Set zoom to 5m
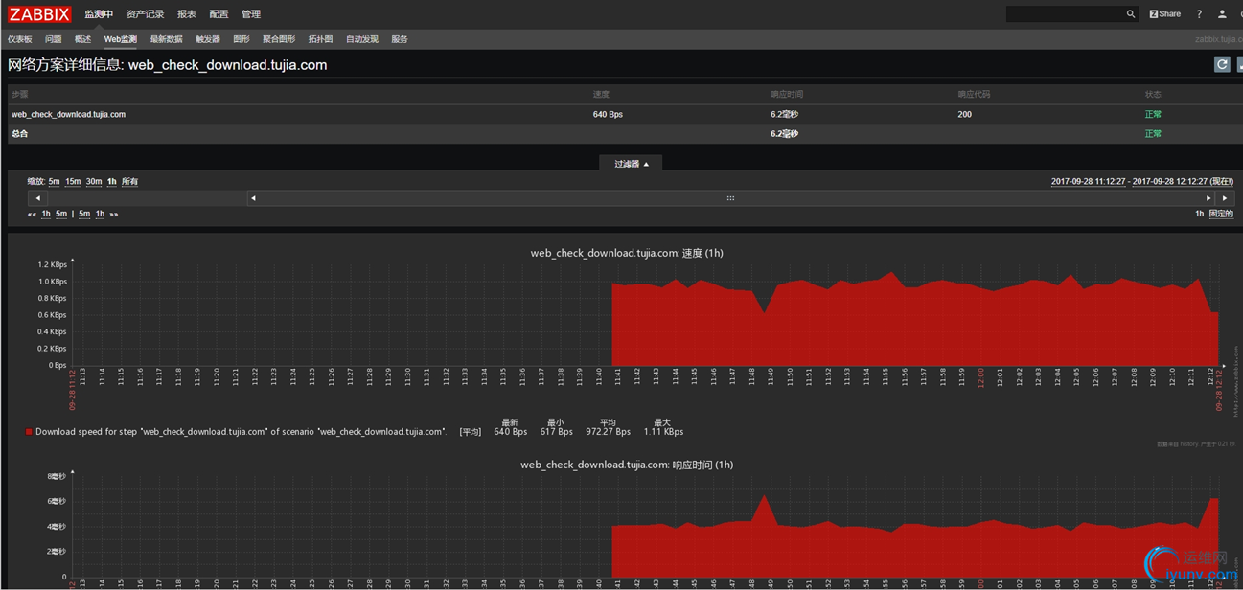Image resolution: width=1243 pixels, height=590 pixels. pos(54,181)
